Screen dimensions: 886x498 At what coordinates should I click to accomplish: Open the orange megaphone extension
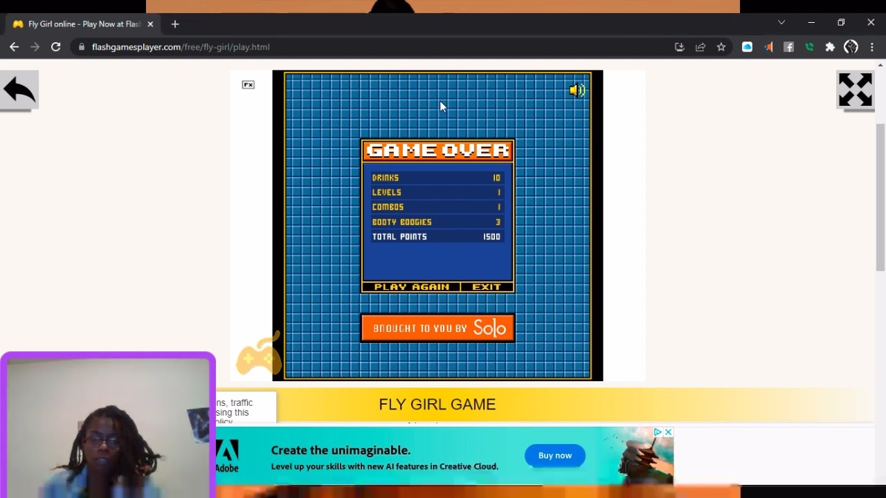[768, 47]
